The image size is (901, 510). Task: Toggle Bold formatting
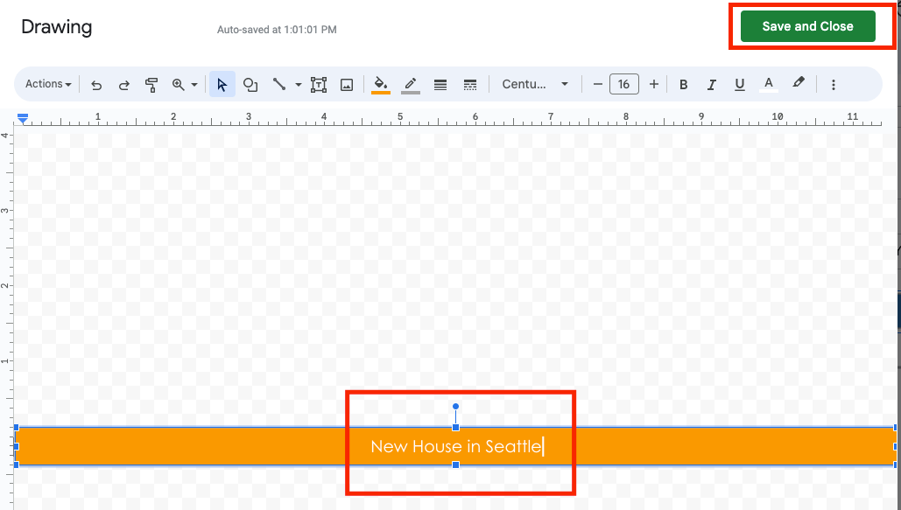point(684,85)
